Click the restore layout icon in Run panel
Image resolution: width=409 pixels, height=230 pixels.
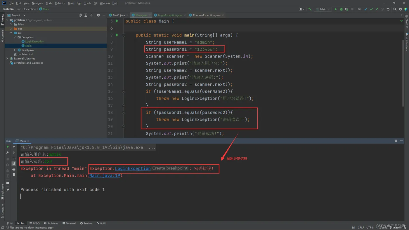pos(8,183)
